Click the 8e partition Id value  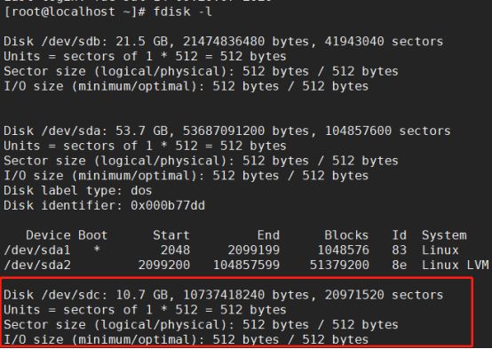point(399,266)
